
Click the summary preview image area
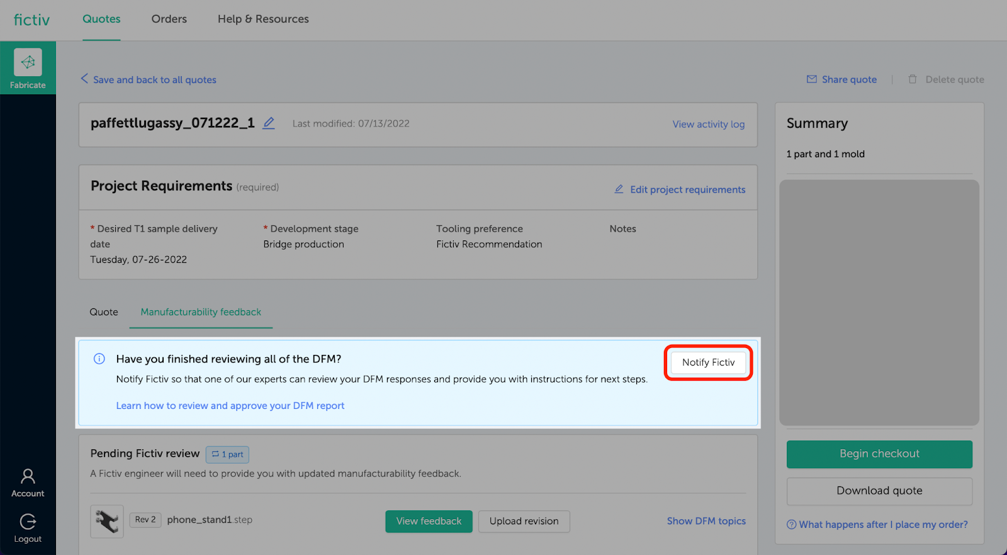879,303
